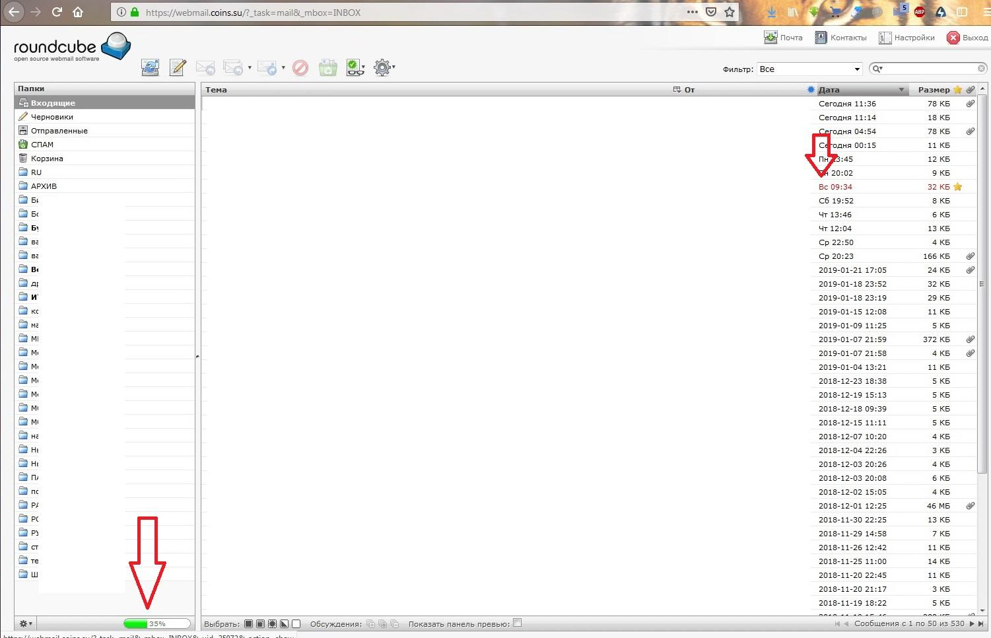Screen dimensions: 991x638
Task: Click the 35% disk quota bar
Action: [x=156, y=623]
